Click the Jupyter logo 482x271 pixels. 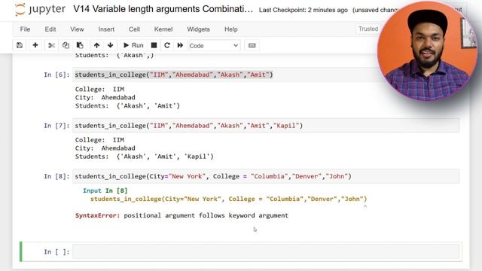click(40, 9)
